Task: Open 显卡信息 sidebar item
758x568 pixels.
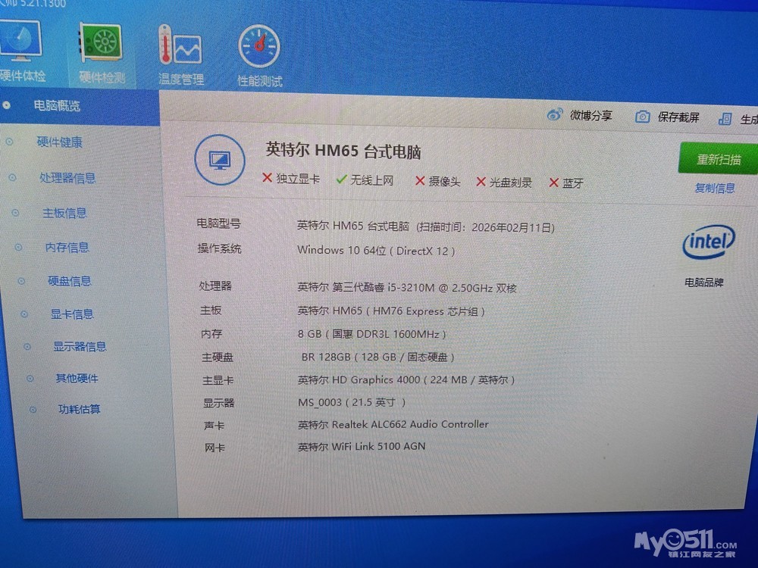Action: click(x=72, y=314)
